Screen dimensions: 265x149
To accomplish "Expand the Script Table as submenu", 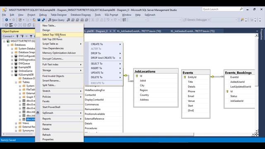I will point(59,44).
